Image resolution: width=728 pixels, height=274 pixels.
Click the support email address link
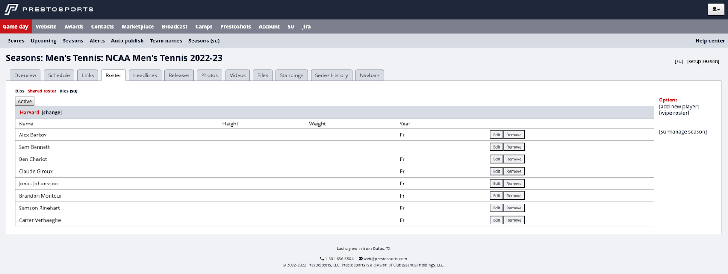click(385, 259)
